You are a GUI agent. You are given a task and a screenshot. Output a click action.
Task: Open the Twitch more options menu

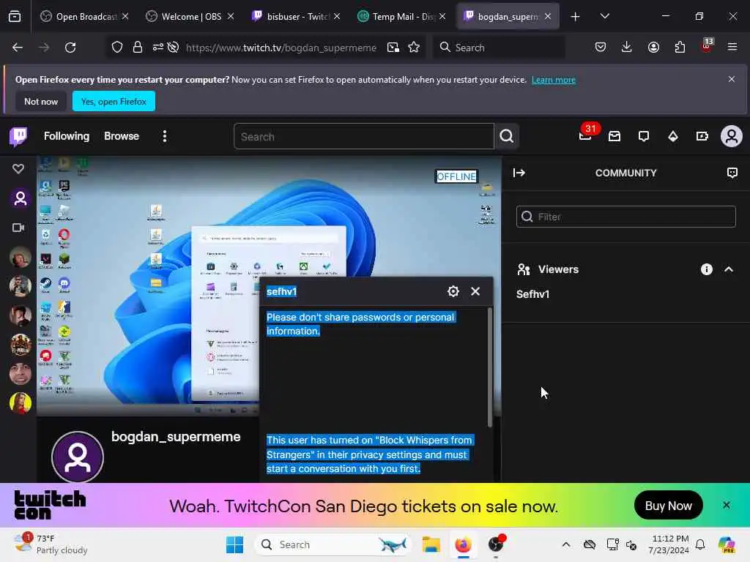click(x=165, y=136)
